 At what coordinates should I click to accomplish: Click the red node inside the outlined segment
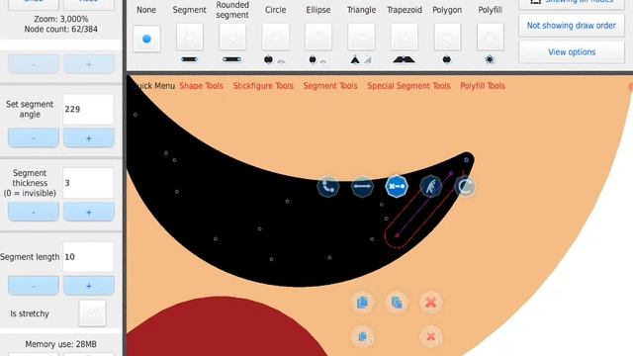click(397, 235)
